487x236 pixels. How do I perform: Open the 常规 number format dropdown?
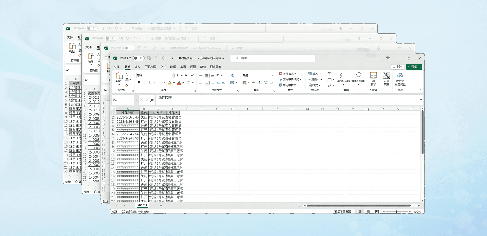coord(273,75)
